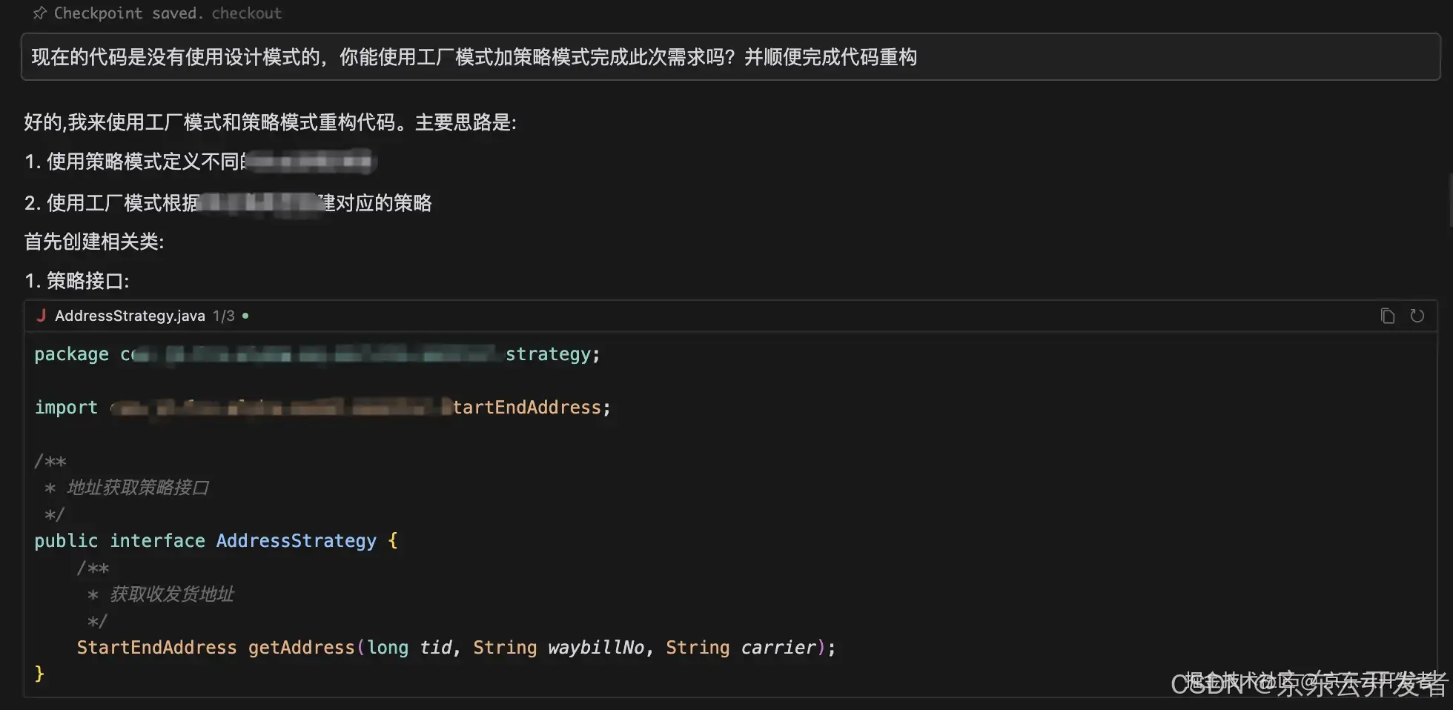Click the reply line '好的,我来使用工厂模式和策略模式重构代码'

pos(271,122)
